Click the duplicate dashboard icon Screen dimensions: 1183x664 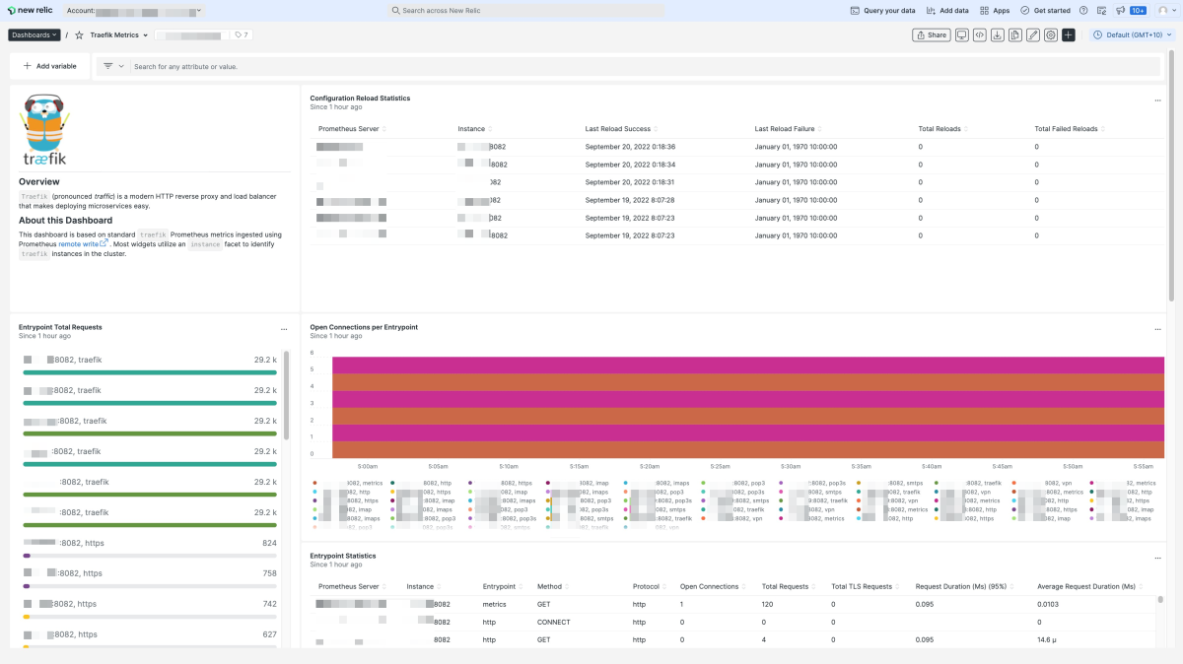tap(1014, 34)
